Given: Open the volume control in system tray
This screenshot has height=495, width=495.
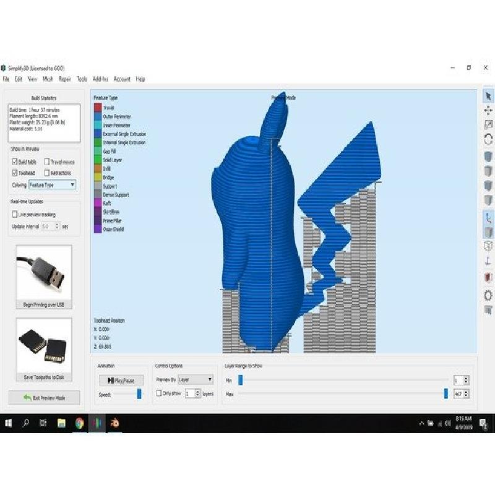Looking at the screenshot, I should coord(447,423).
